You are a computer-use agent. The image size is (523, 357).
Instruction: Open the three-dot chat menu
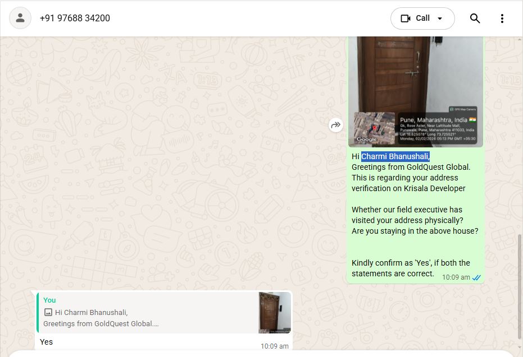click(x=502, y=18)
